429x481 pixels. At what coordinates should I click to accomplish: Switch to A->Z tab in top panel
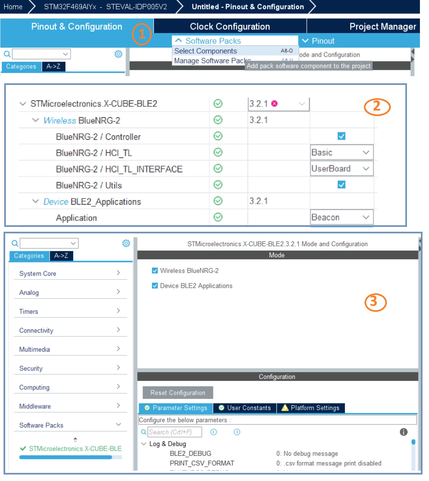[53, 66]
